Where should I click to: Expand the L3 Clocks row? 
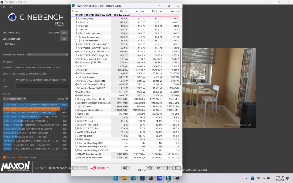pos(76,107)
